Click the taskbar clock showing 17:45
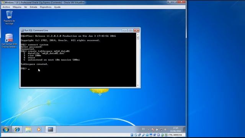245x138 pixels. tap(176, 130)
